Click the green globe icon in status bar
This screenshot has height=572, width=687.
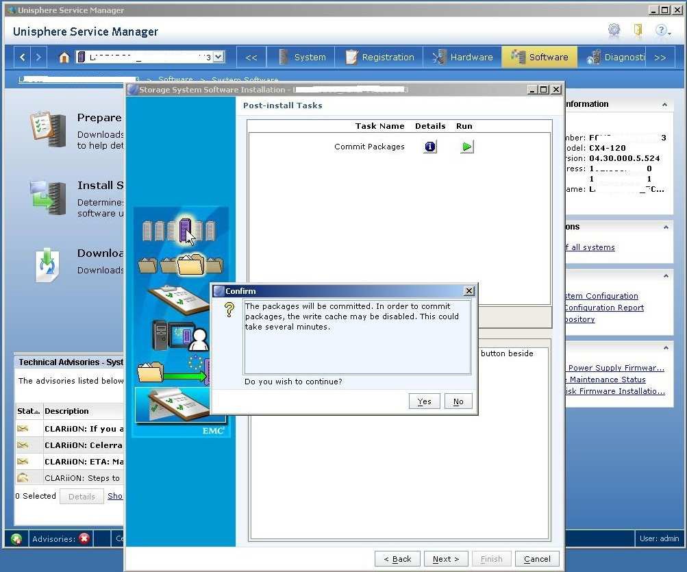coord(16,538)
